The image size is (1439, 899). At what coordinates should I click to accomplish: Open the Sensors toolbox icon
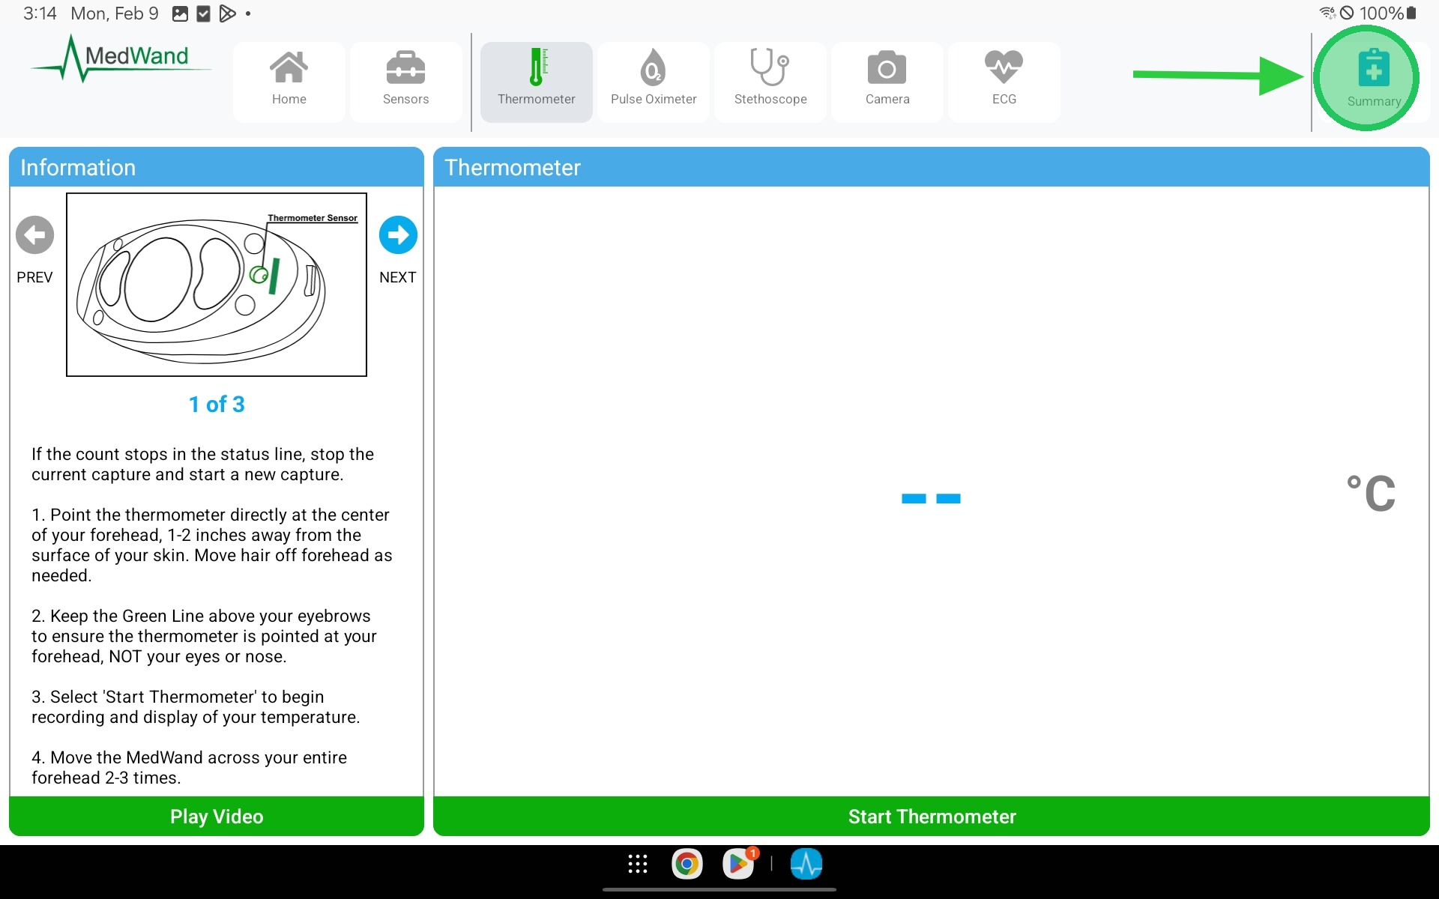tap(405, 80)
